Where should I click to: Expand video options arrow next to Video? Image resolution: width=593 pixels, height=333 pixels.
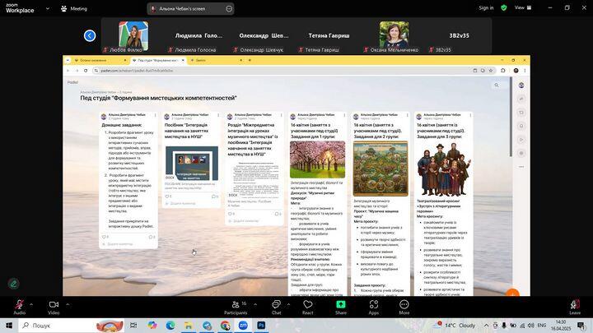pos(68,304)
